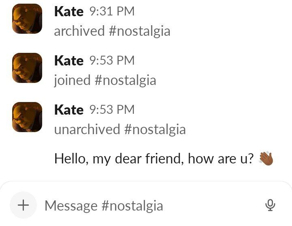
Task: Open Kate's avatar beside the unarchived message
Action: click(x=27, y=117)
